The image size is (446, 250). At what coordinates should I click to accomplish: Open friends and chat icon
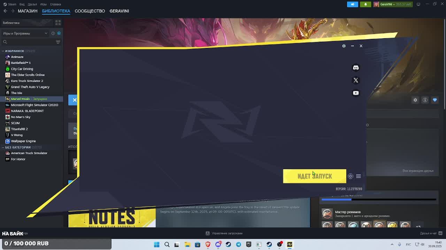point(440,233)
